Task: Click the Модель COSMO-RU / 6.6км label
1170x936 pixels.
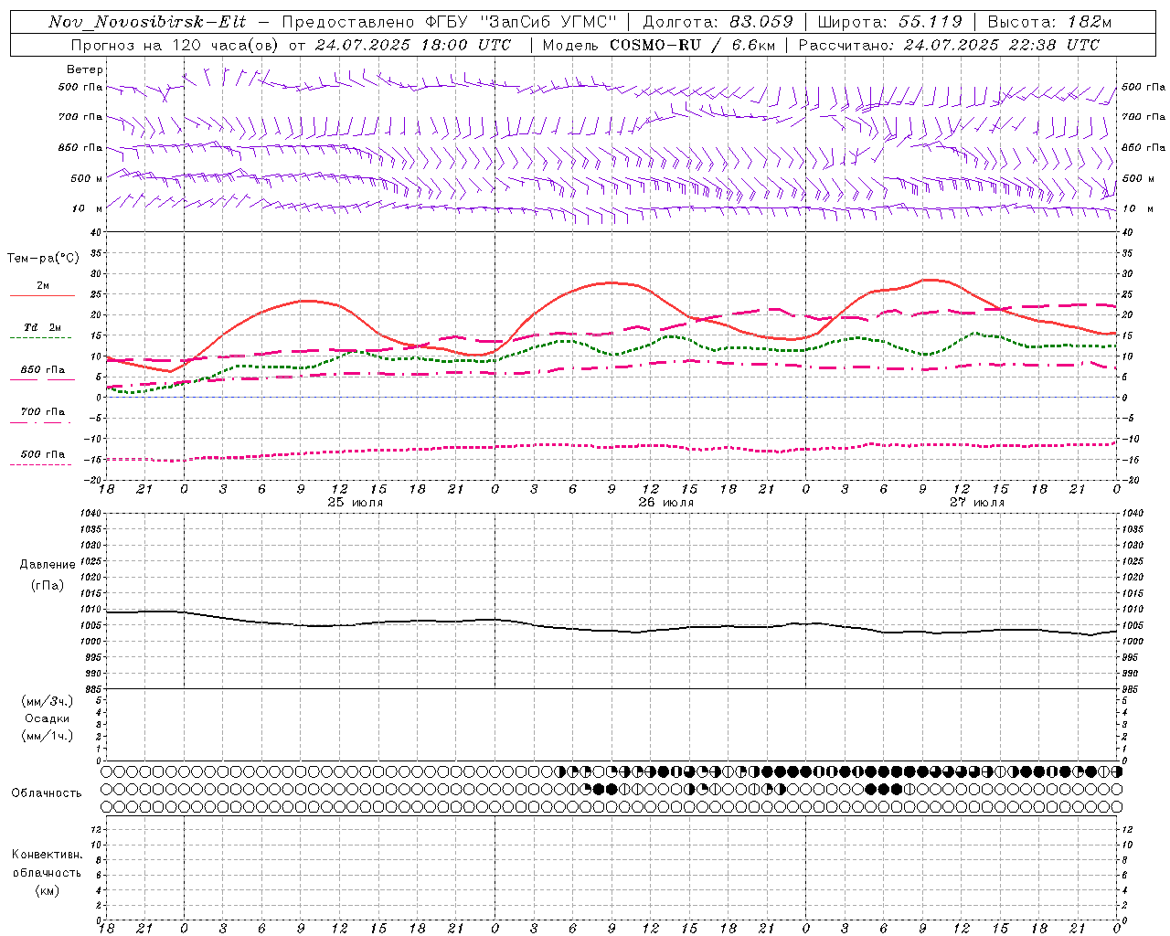Action: pyautogui.click(x=658, y=45)
